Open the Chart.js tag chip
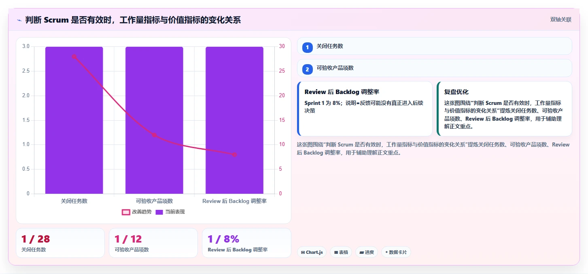Image resolution: width=588 pixels, height=274 pixels. [312, 252]
